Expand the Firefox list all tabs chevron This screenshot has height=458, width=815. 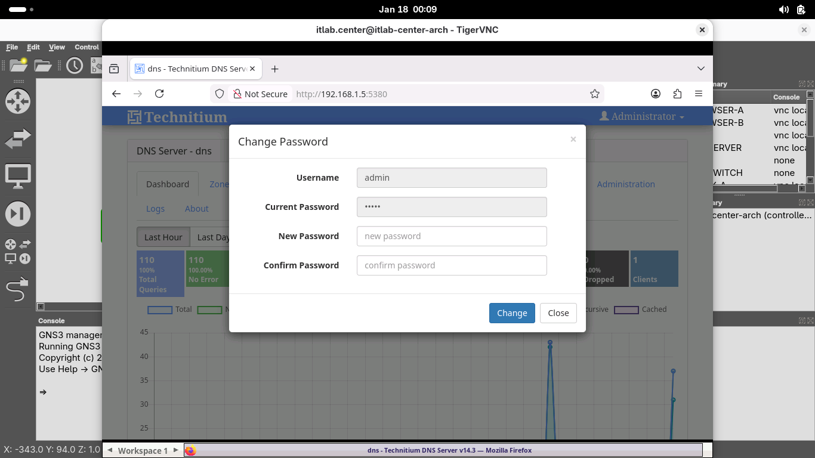click(701, 69)
